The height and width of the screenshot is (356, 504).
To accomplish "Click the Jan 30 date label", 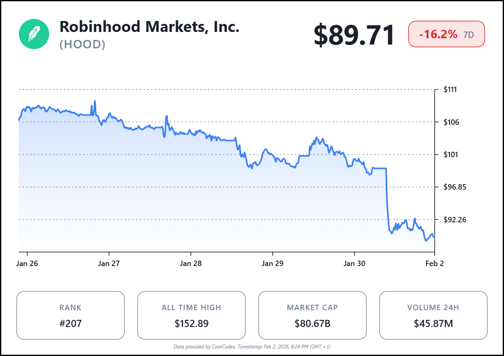I will [354, 264].
